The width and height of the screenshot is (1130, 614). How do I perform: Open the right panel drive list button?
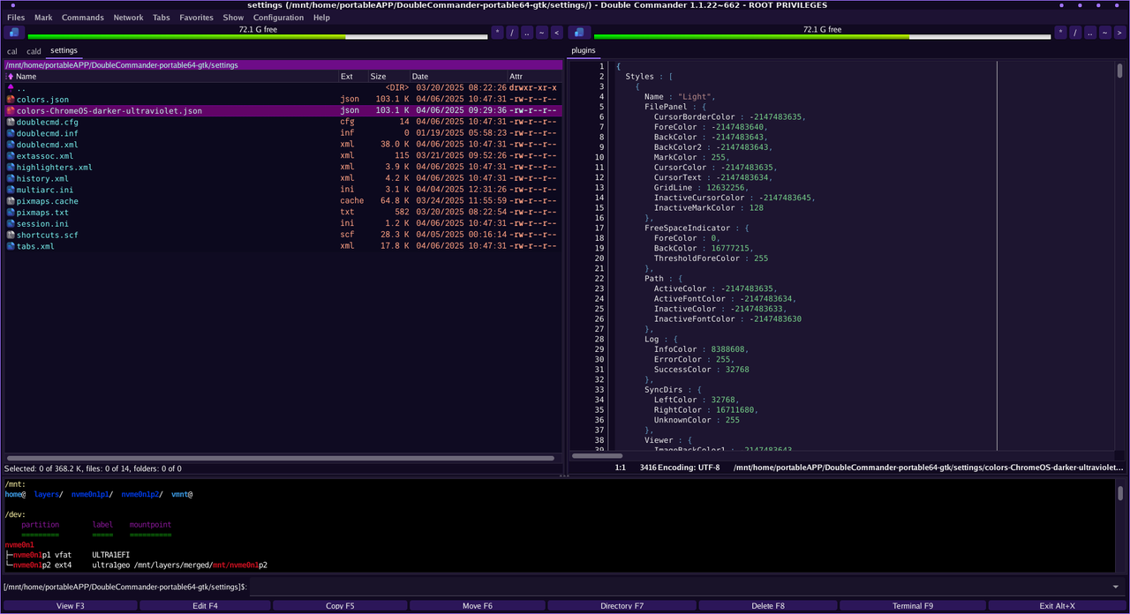(x=578, y=33)
